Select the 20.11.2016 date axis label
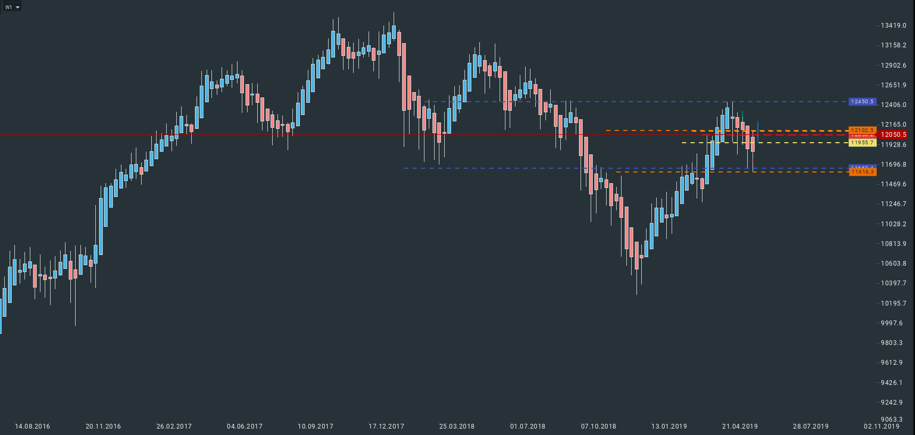 point(103,426)
